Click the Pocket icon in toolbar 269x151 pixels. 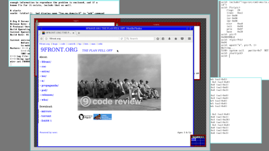tap(182, 39)
